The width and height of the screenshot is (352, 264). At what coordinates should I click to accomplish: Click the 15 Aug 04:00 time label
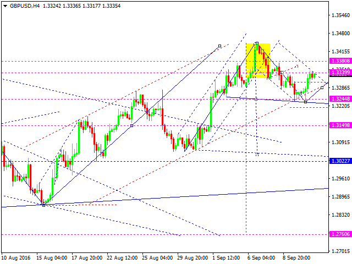point(52,258)
